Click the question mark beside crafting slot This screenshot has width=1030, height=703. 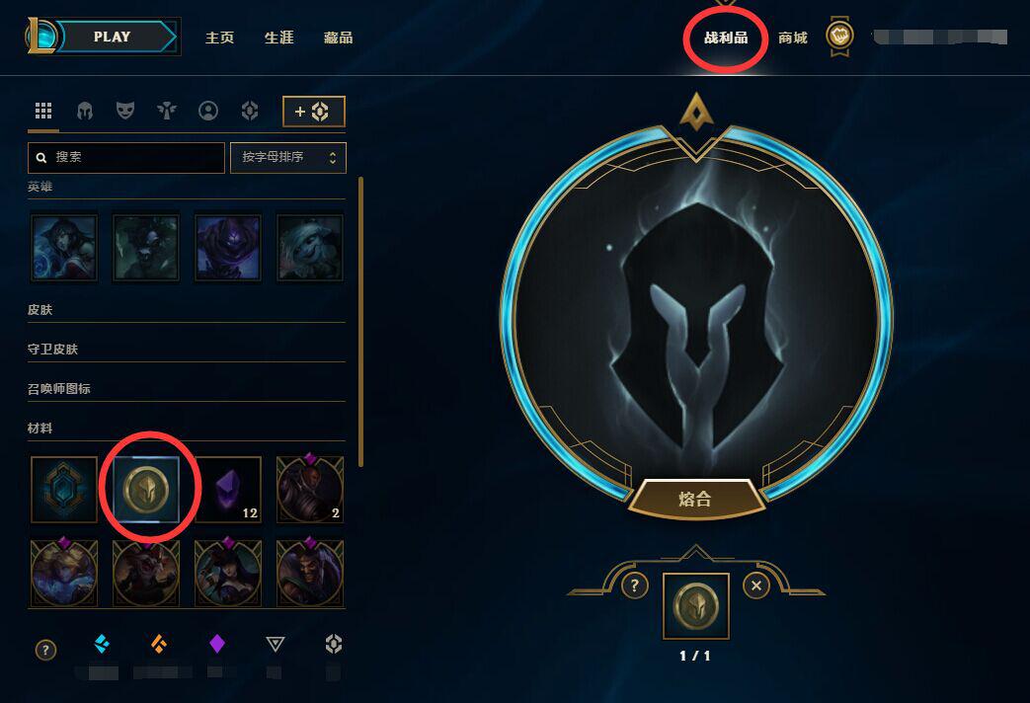point(635,586)
